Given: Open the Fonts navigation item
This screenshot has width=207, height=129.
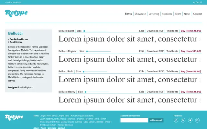Looking at the screenshot, I should pyautogui.click(x=128, y=14).
